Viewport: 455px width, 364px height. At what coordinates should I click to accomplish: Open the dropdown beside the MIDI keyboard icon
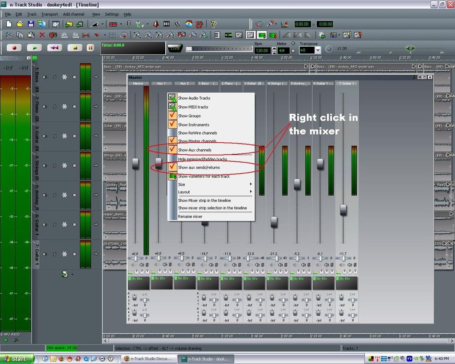(148, 24)
